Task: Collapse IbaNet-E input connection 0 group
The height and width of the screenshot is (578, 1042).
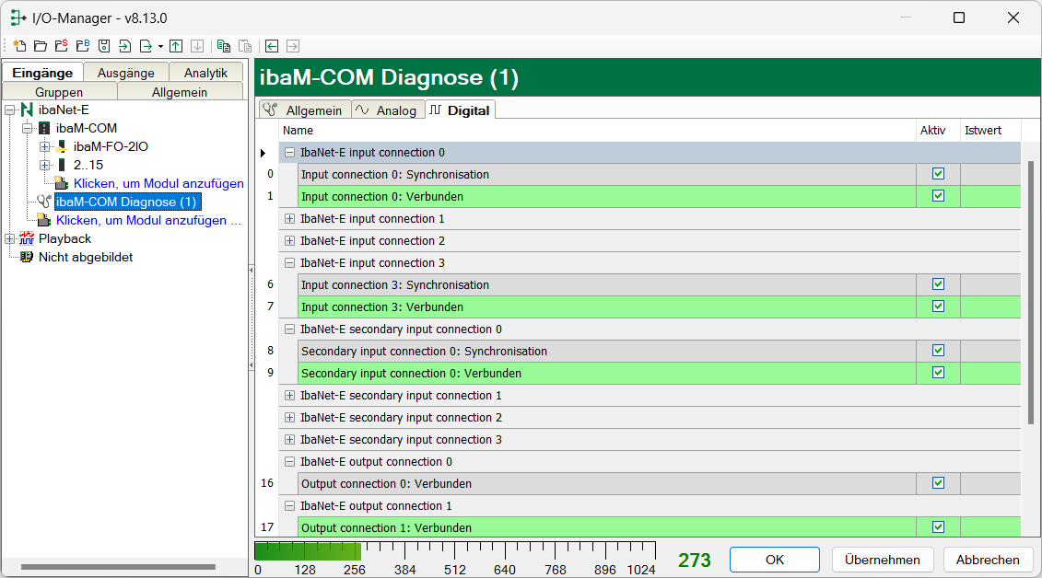Action: pyautogui.click(x=289, y=152)
